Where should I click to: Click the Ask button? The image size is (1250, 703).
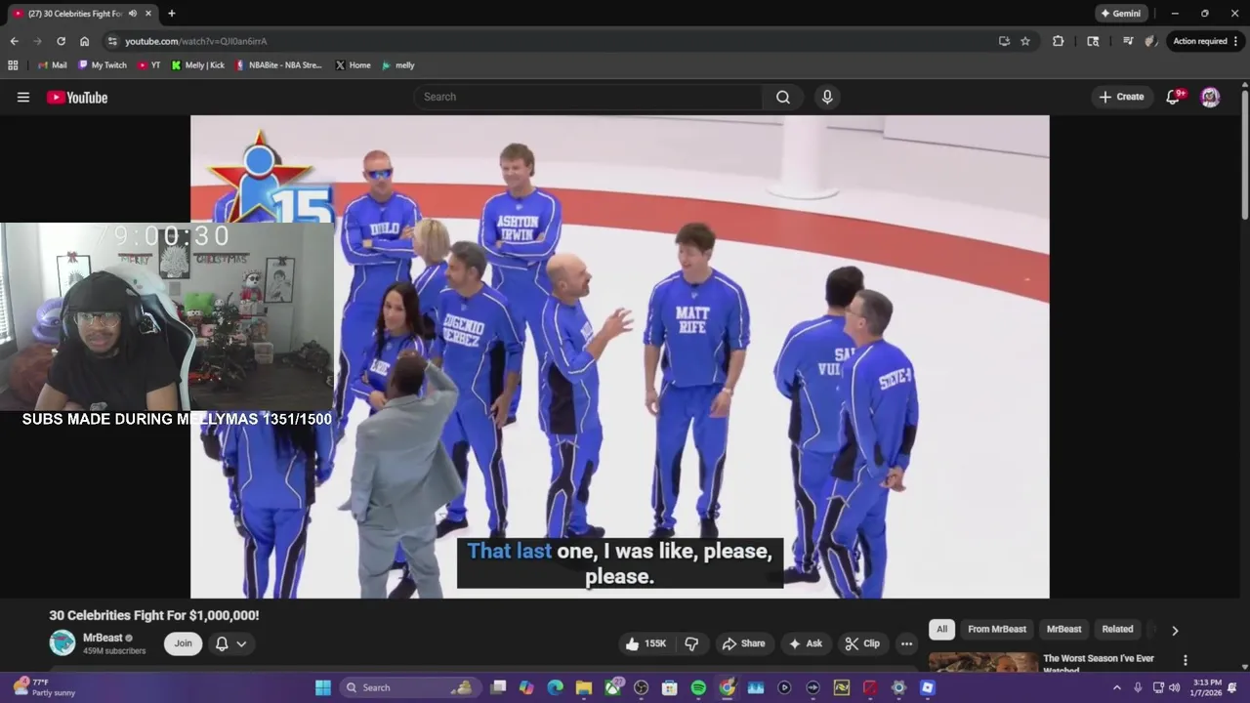pyautogui.click(x=806, y=643)
